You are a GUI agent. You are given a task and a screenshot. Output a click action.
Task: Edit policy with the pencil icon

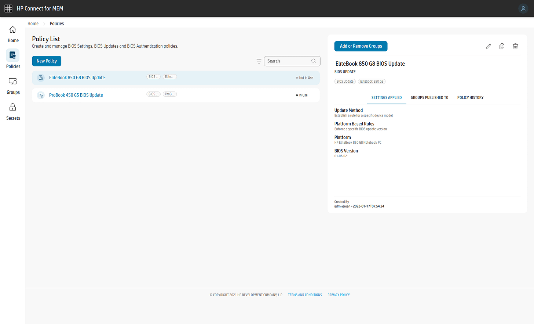click(x=488, y=46)
